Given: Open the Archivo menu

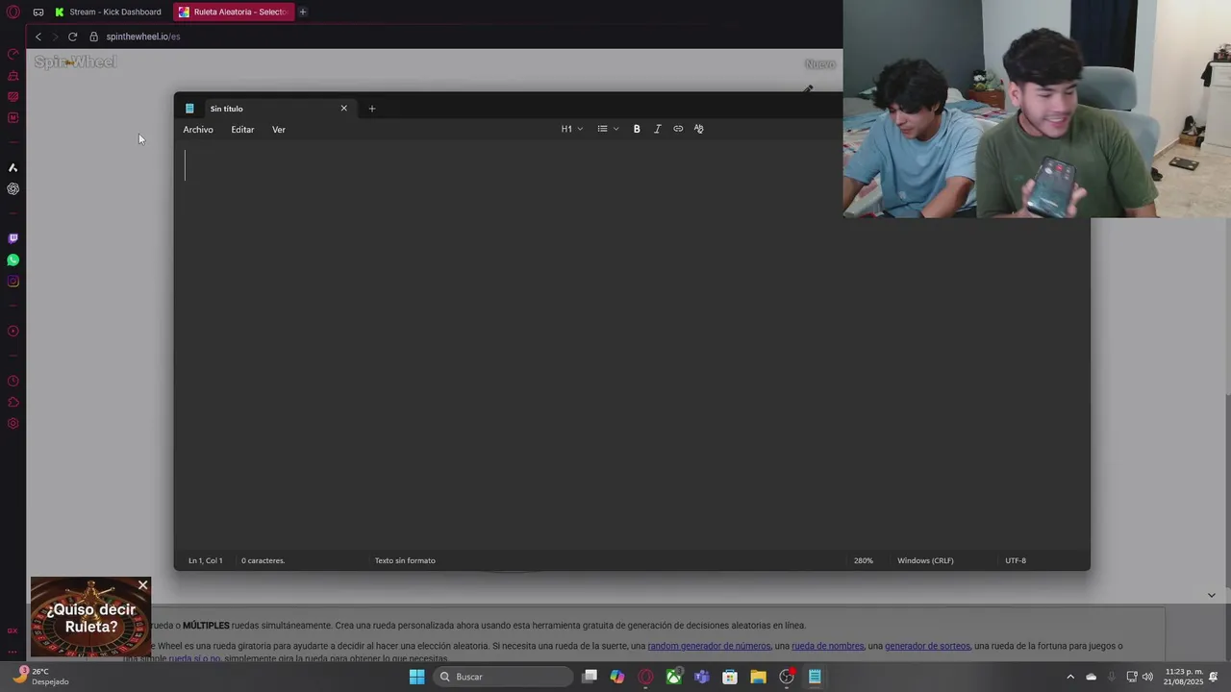Looking at the screenshot, I should (198, 130).
